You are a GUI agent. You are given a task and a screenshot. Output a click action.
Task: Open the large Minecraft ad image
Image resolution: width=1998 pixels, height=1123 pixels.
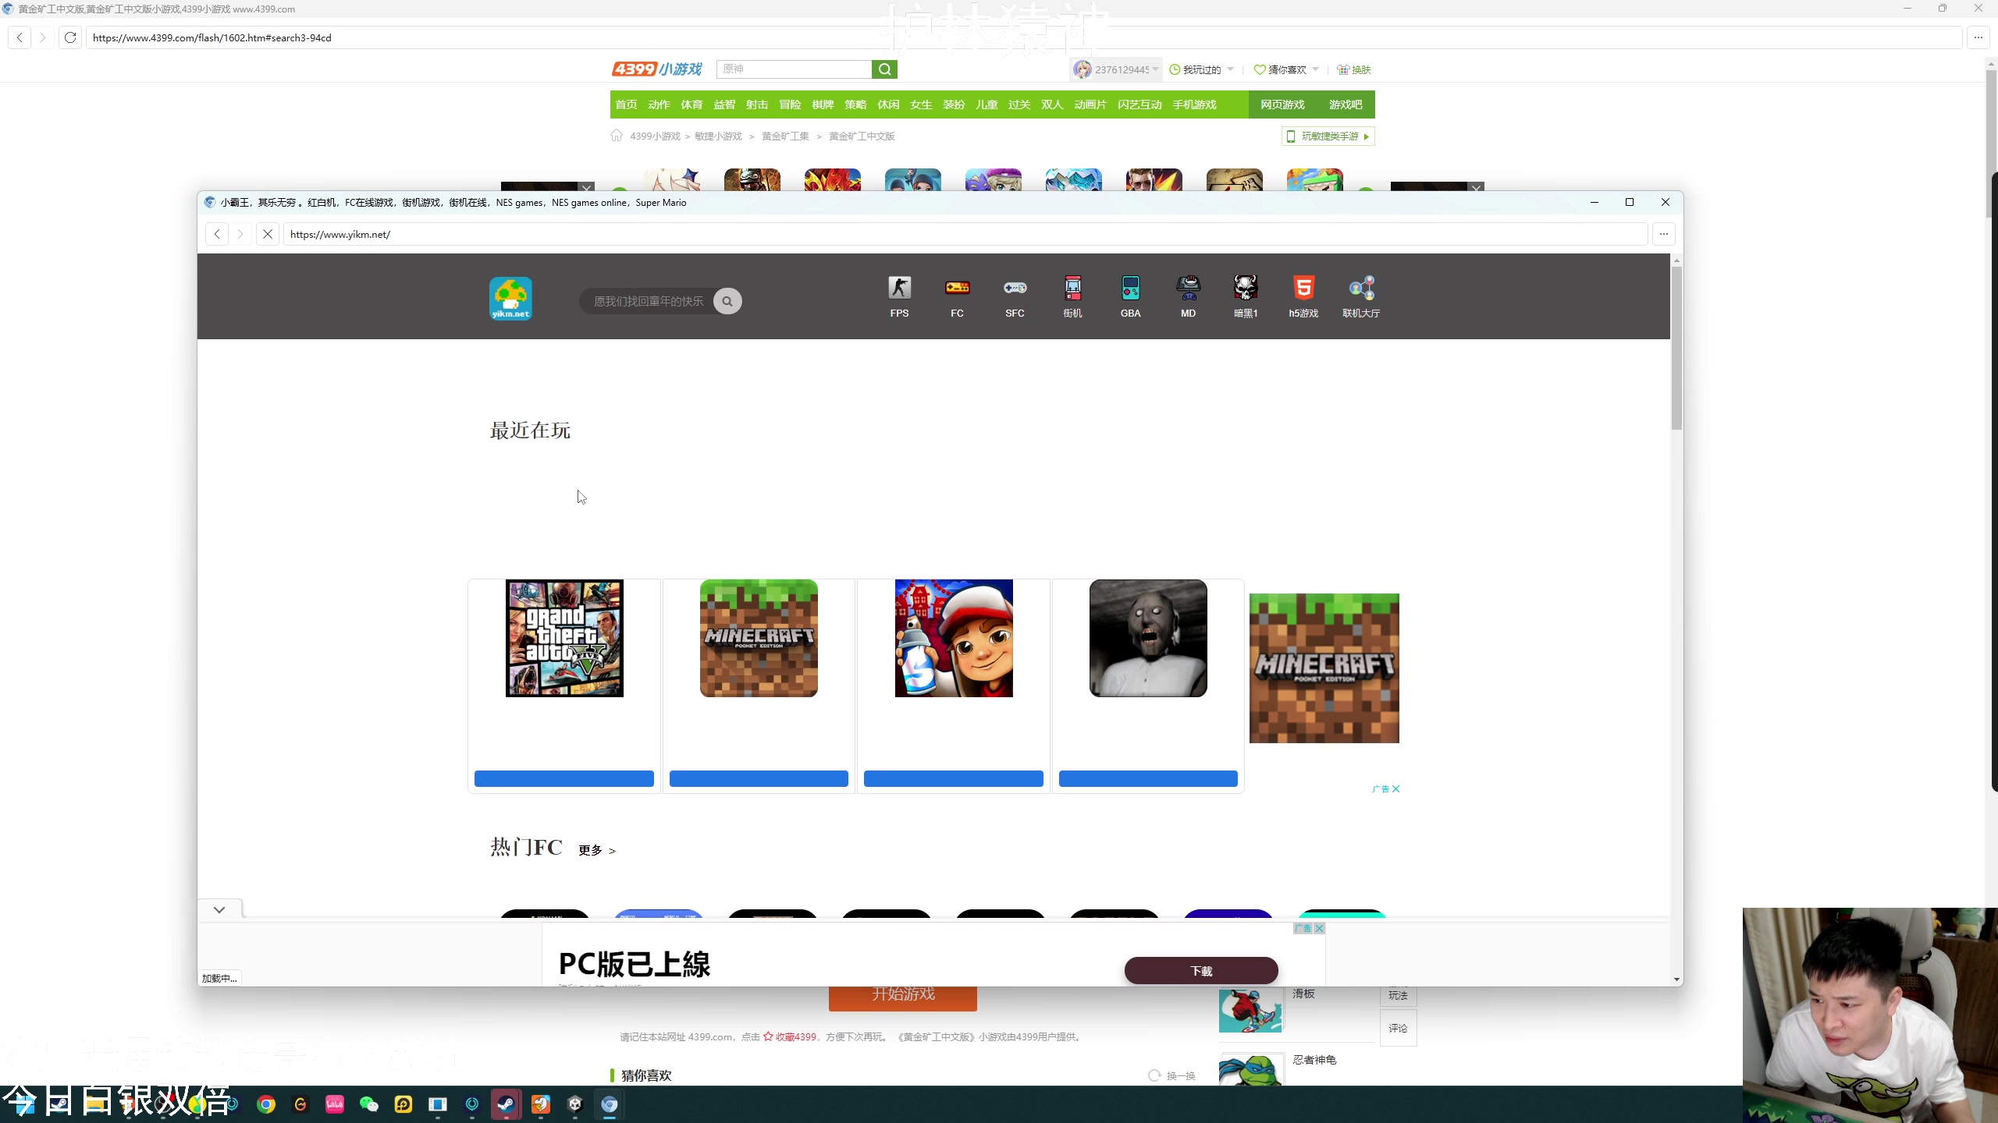(x=1324, y=668)
